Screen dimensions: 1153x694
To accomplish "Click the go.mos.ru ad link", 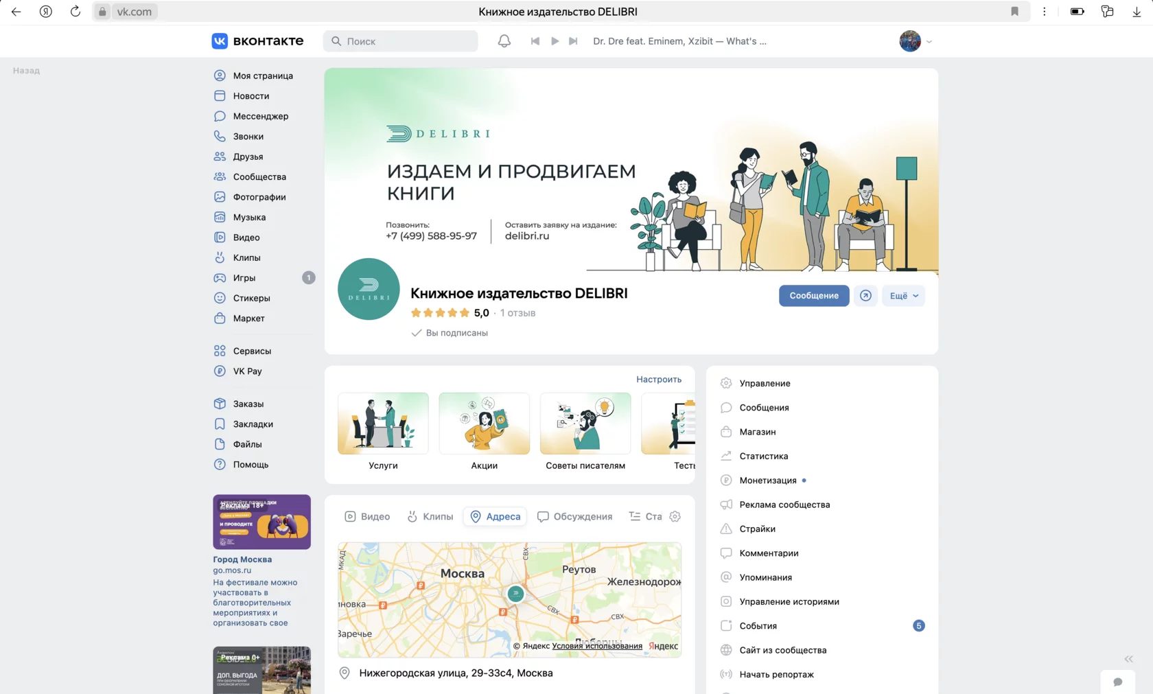I will pos(232,570).
